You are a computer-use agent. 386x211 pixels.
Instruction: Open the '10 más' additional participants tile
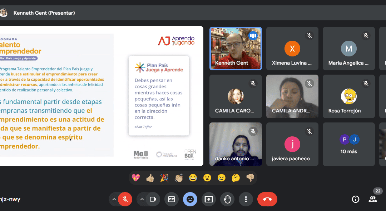click(x=349, y=144)
